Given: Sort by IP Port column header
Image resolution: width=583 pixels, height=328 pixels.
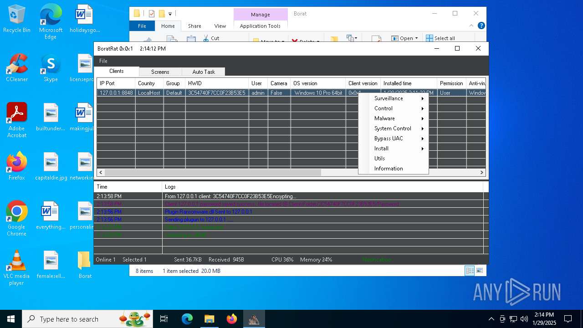Looking at the screenshot, I should [116, 83].
